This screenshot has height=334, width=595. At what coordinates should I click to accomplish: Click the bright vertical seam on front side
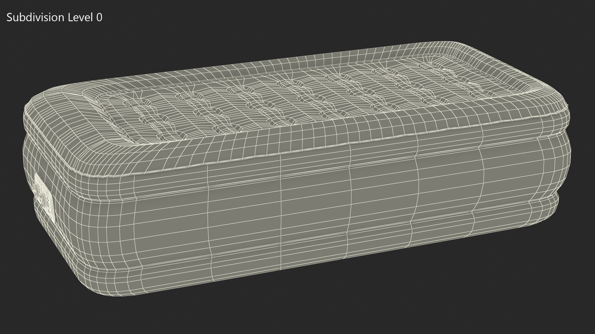(281, 216)
